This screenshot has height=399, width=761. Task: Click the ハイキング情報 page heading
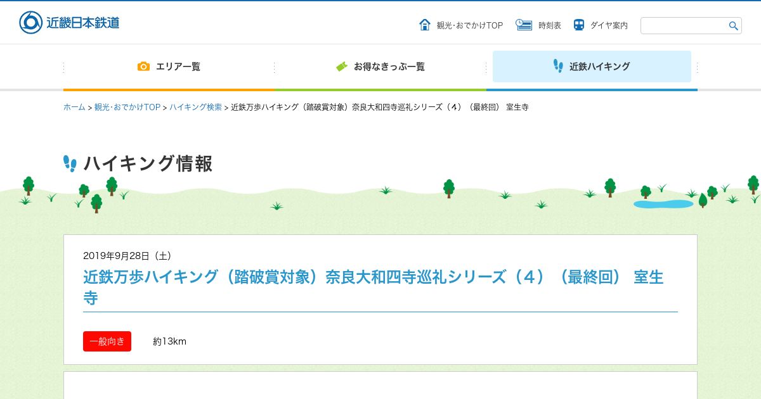[x=148, y=163]
